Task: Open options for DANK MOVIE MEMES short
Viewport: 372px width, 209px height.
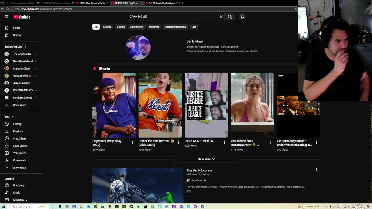Action: tap(224, 142)
